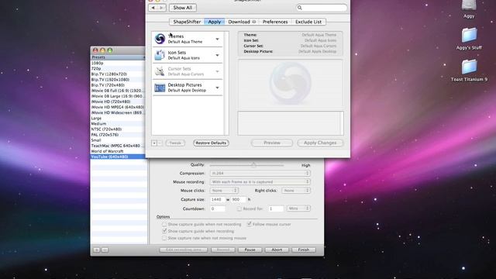Expand the Desktop Pictures dropdown arrow

point(217,88)
